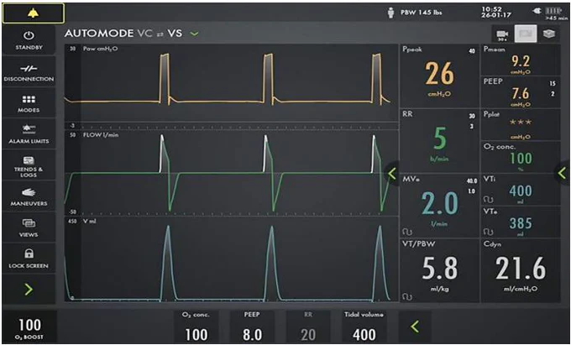Select the Cdyn 21.6 tile
This screenshot has width=571, height=345.
521,270
